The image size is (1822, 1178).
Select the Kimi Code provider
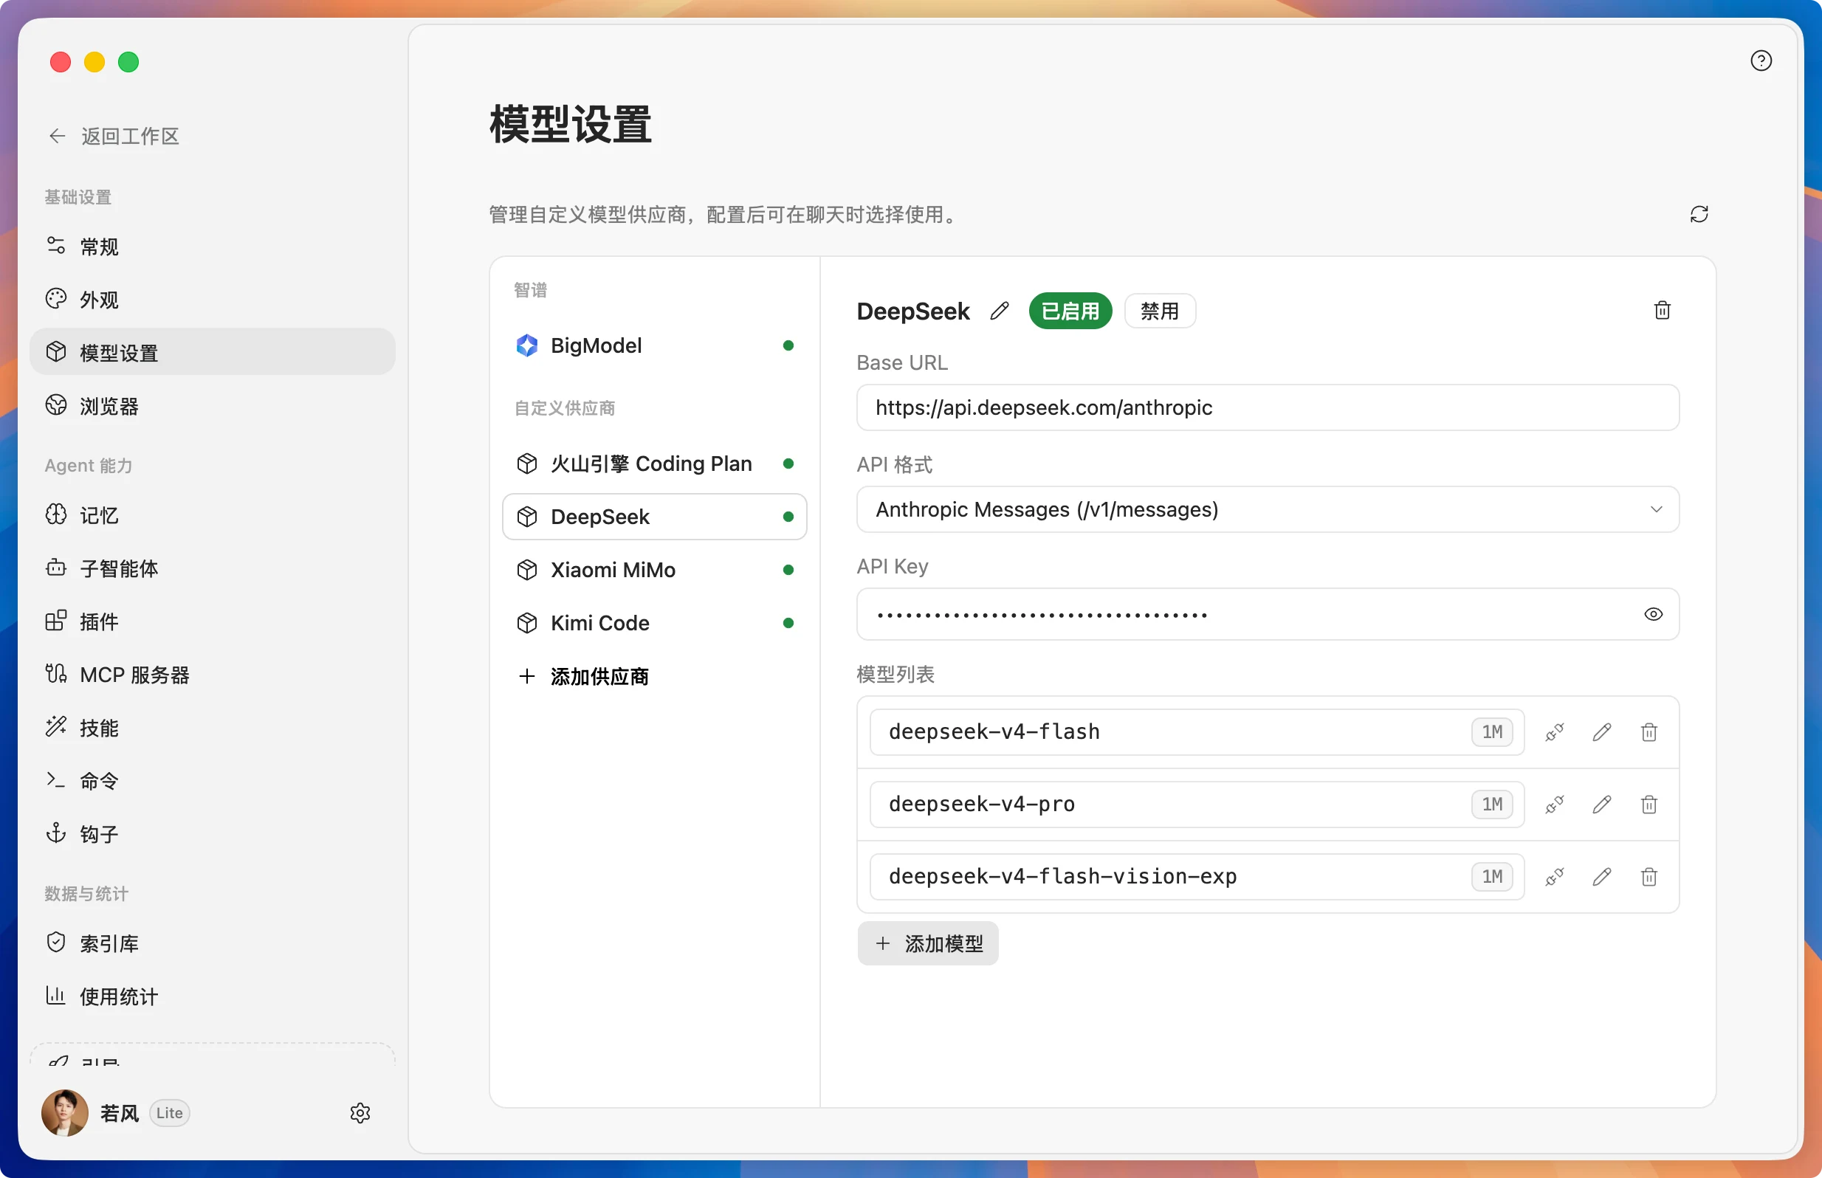[x=655, y=623]
